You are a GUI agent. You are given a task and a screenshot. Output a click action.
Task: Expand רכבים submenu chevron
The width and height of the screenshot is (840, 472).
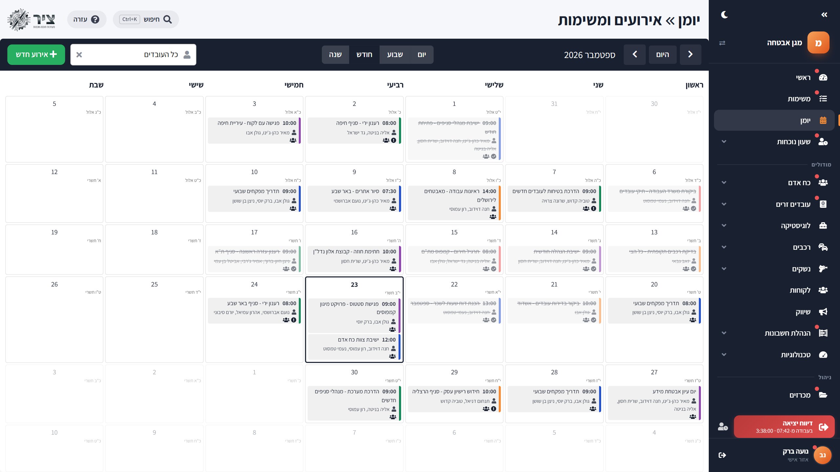click(x=724, y=247)
